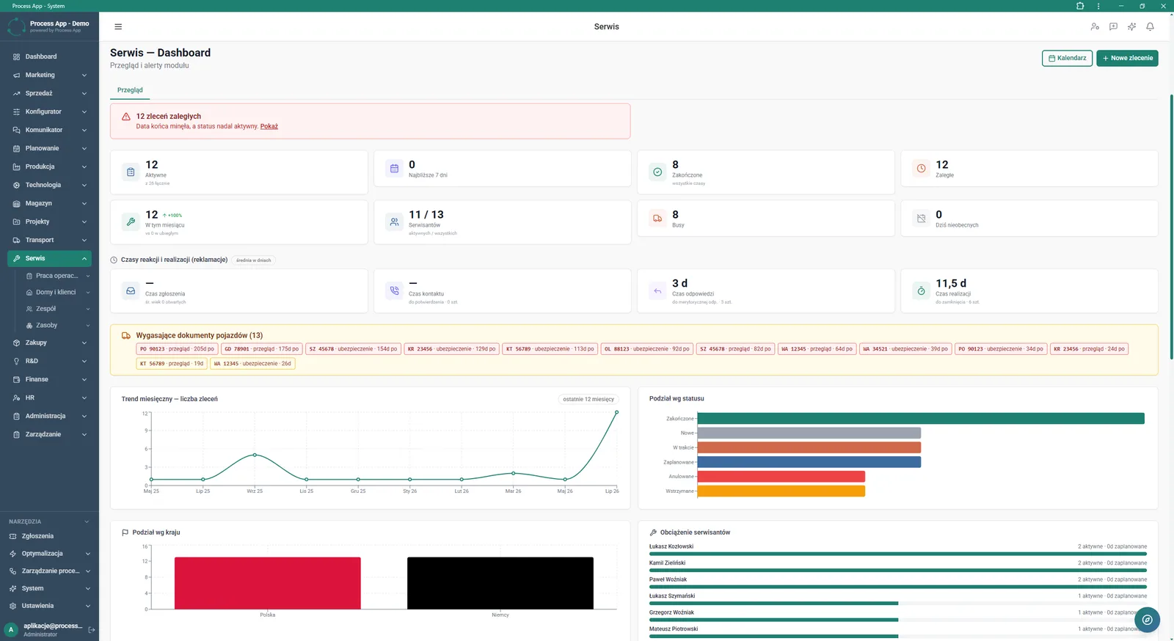This screenshot has height=641, width=1174.
Task: Click the red Polska country bar
Action: 268,583
